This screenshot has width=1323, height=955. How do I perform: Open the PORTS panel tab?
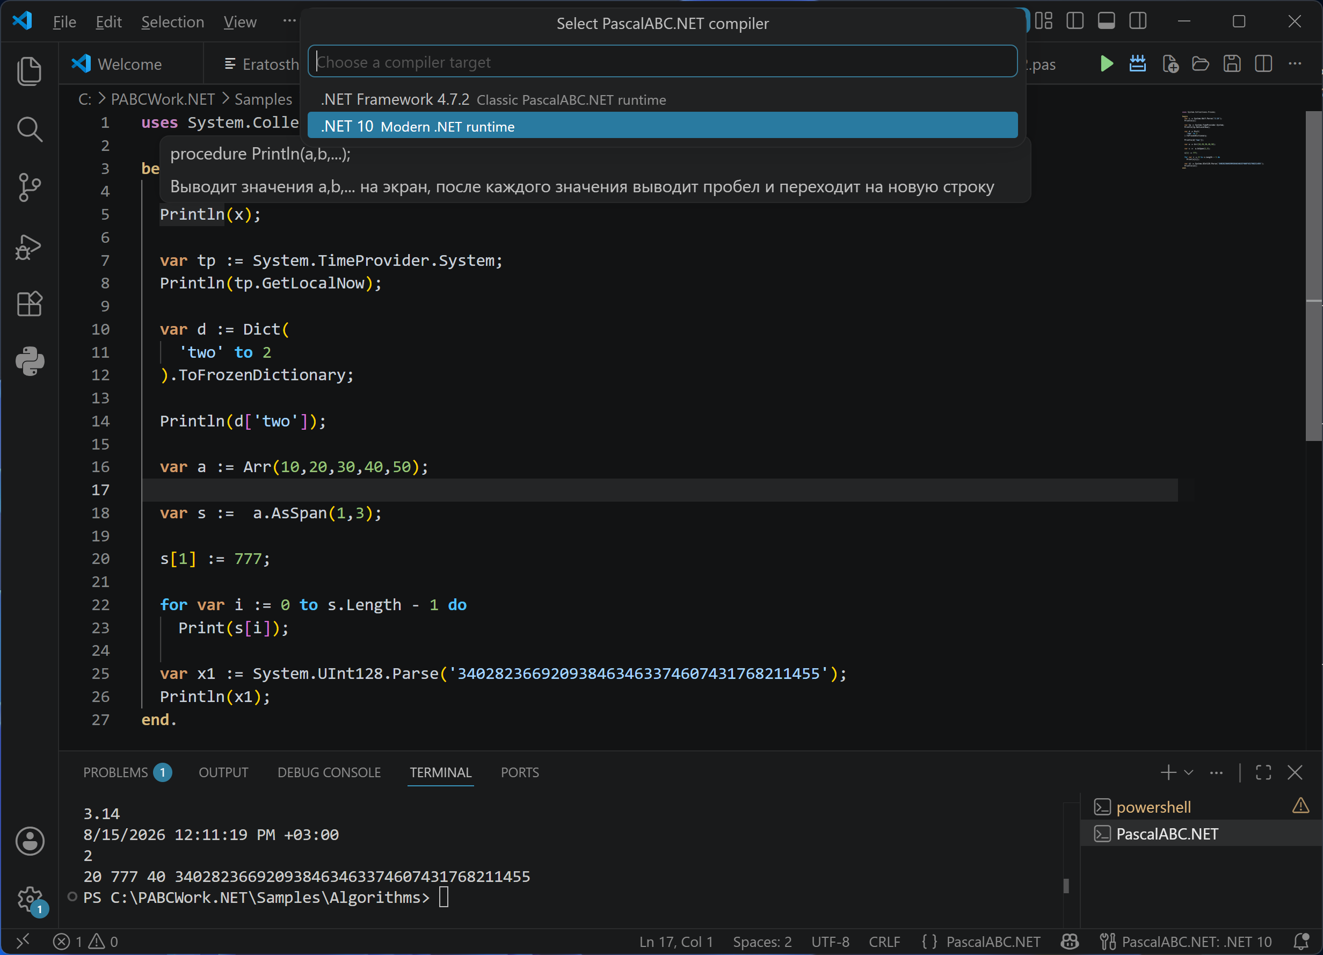[x=520, y=772]
